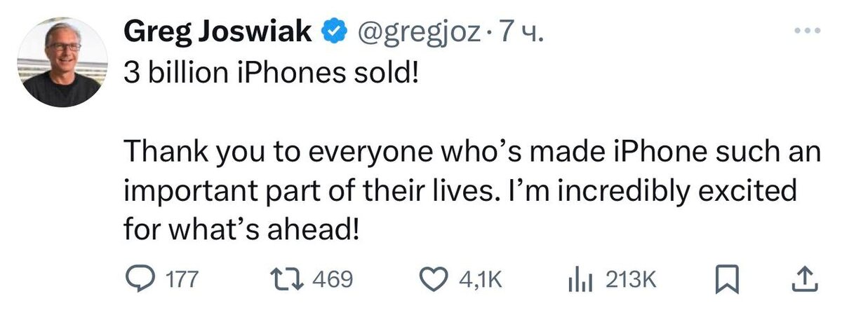Click the 4,1K likes count
This screenshot has height=317, width=842.
(481, 281)
